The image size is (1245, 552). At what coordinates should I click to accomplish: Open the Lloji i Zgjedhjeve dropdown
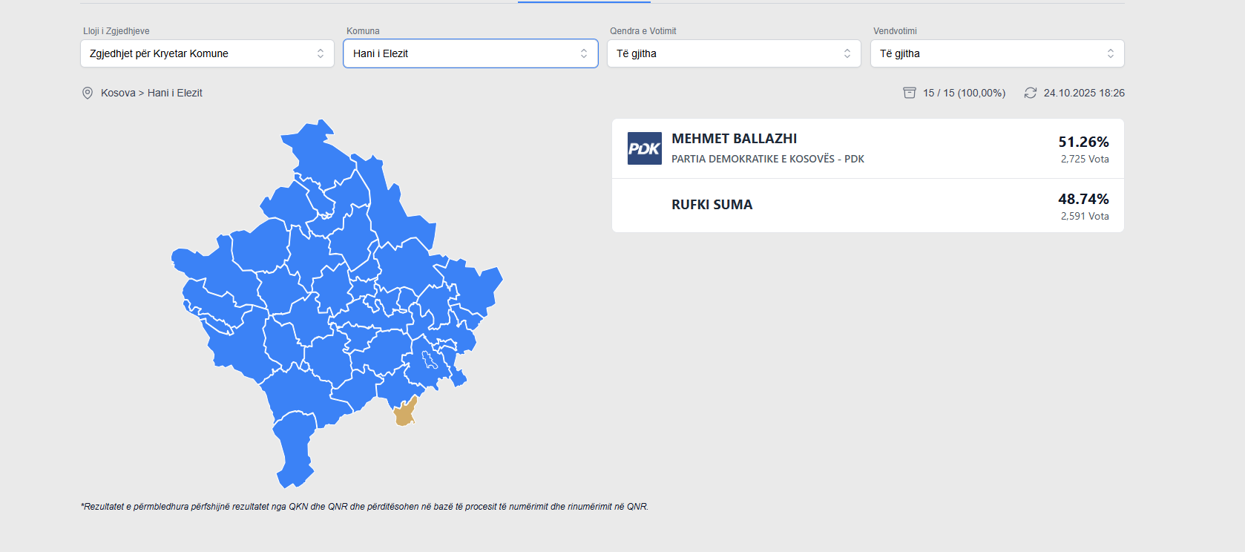point(207,53)
